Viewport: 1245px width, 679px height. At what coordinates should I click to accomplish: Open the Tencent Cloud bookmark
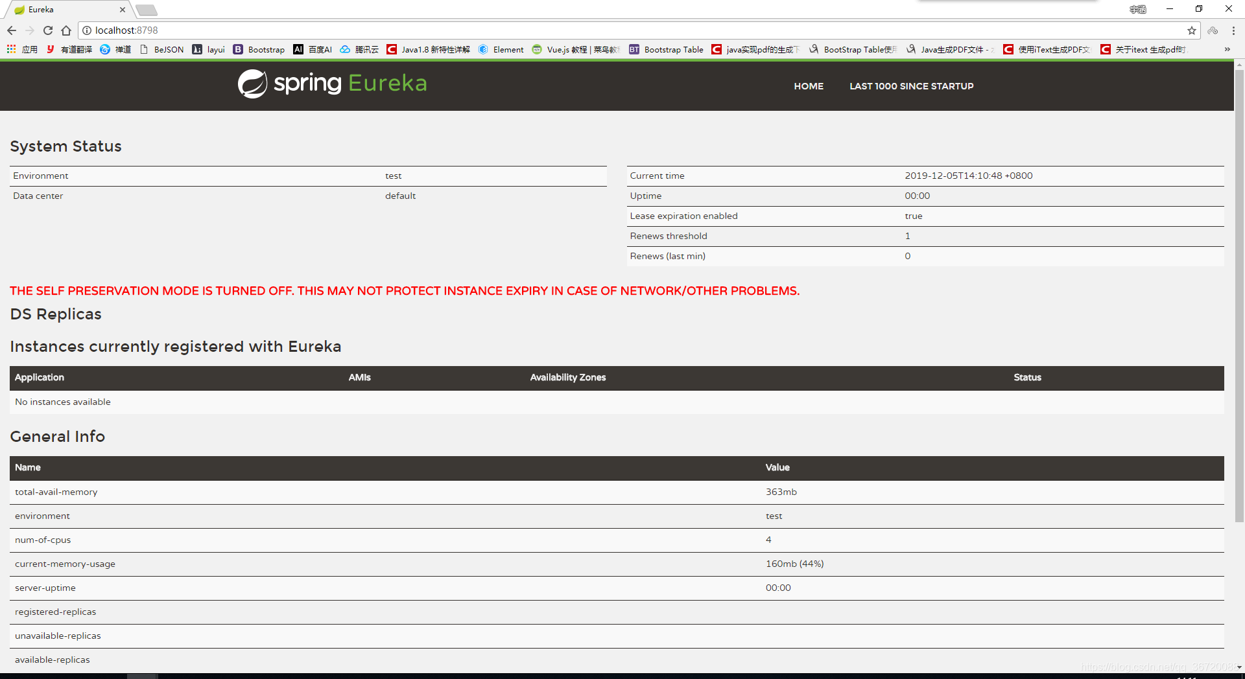point(359,49)
